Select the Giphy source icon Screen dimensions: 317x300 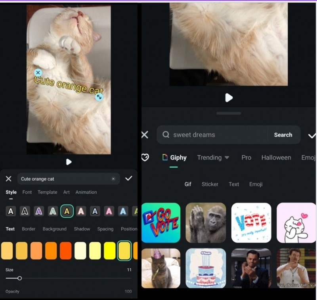point(165,157)
